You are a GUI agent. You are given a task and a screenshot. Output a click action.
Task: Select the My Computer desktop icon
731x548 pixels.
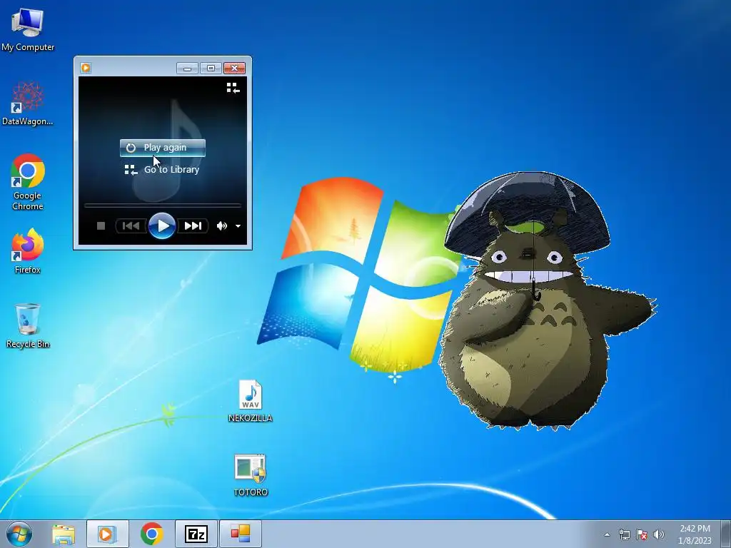coord(28,29)
